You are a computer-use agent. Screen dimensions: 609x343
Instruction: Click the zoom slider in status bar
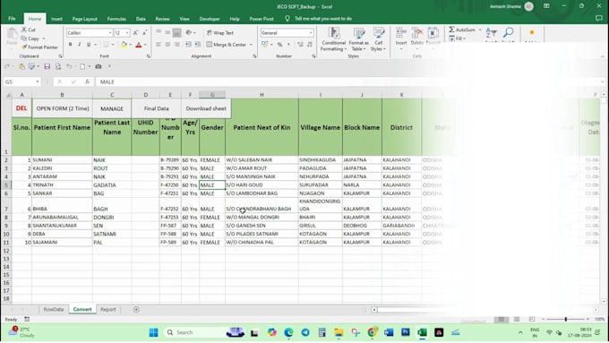point(565,319)
